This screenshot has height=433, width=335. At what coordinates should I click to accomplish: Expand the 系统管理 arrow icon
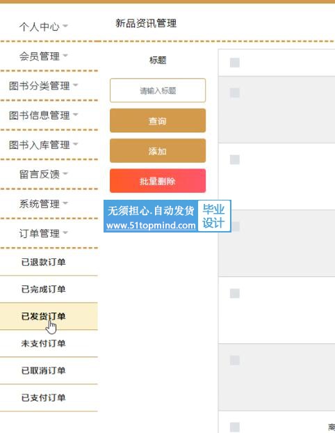(65, 203)
